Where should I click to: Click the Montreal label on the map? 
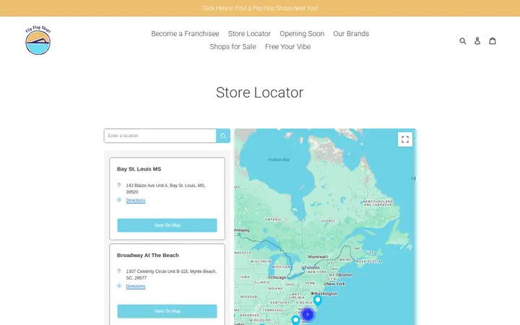318,256
